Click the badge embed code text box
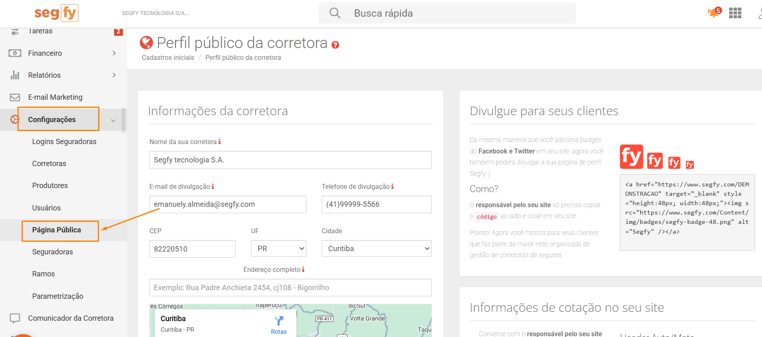762x337 pixels. pos(687,212)
